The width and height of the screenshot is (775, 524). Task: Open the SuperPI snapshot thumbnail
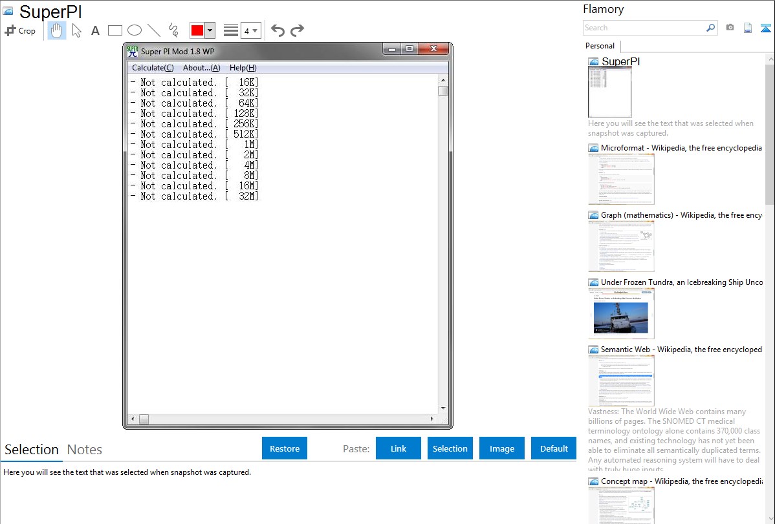tap(609, 91)
